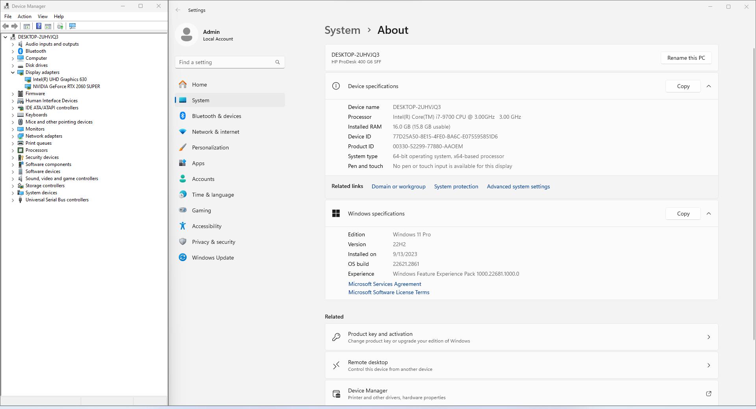Viewport: 756px width, 409px height.
Task: Open the System protection link
Action: pyautogui.click(x=456, y=186)
